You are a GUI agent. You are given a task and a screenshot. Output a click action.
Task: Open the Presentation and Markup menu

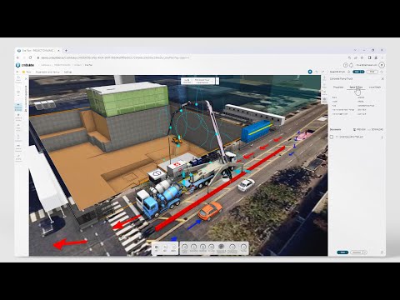coord(47,72)
